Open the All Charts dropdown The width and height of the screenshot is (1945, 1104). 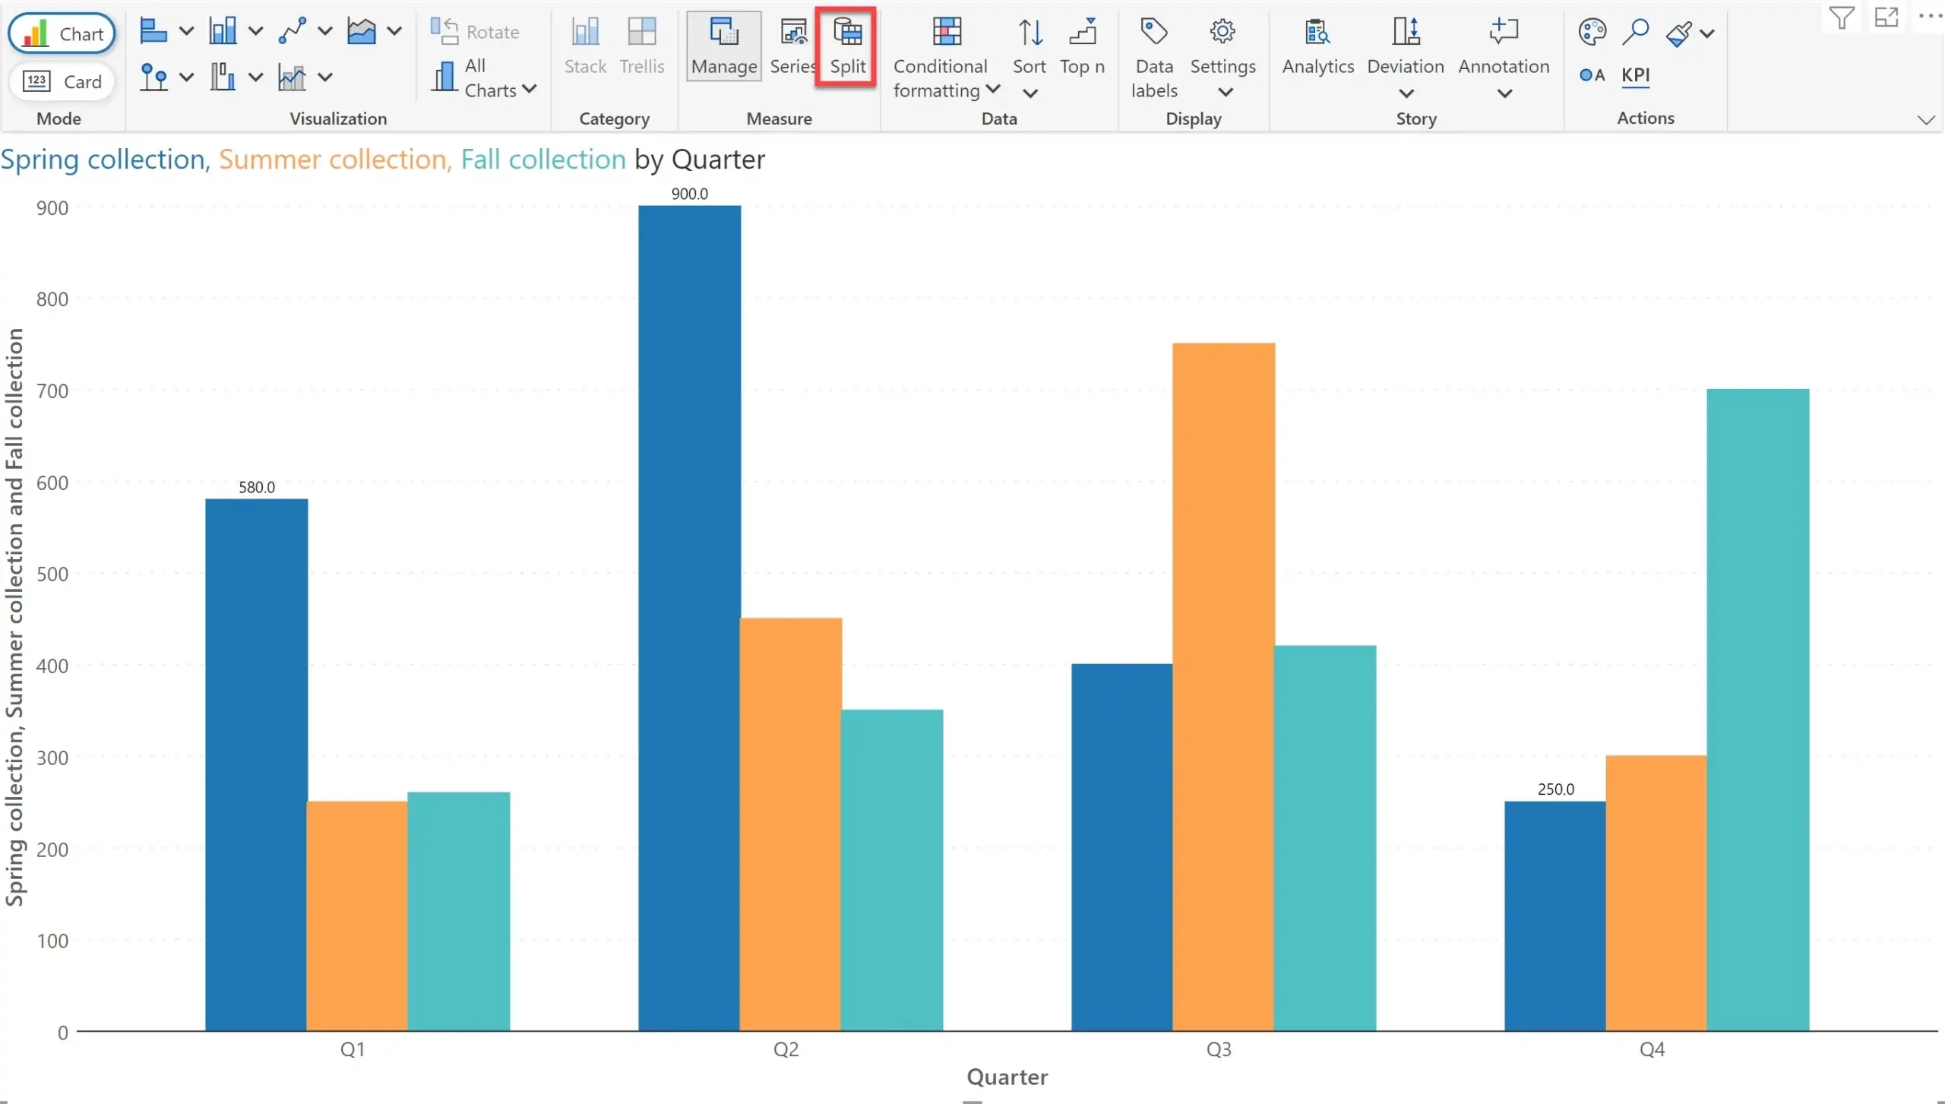click(484, 78)
